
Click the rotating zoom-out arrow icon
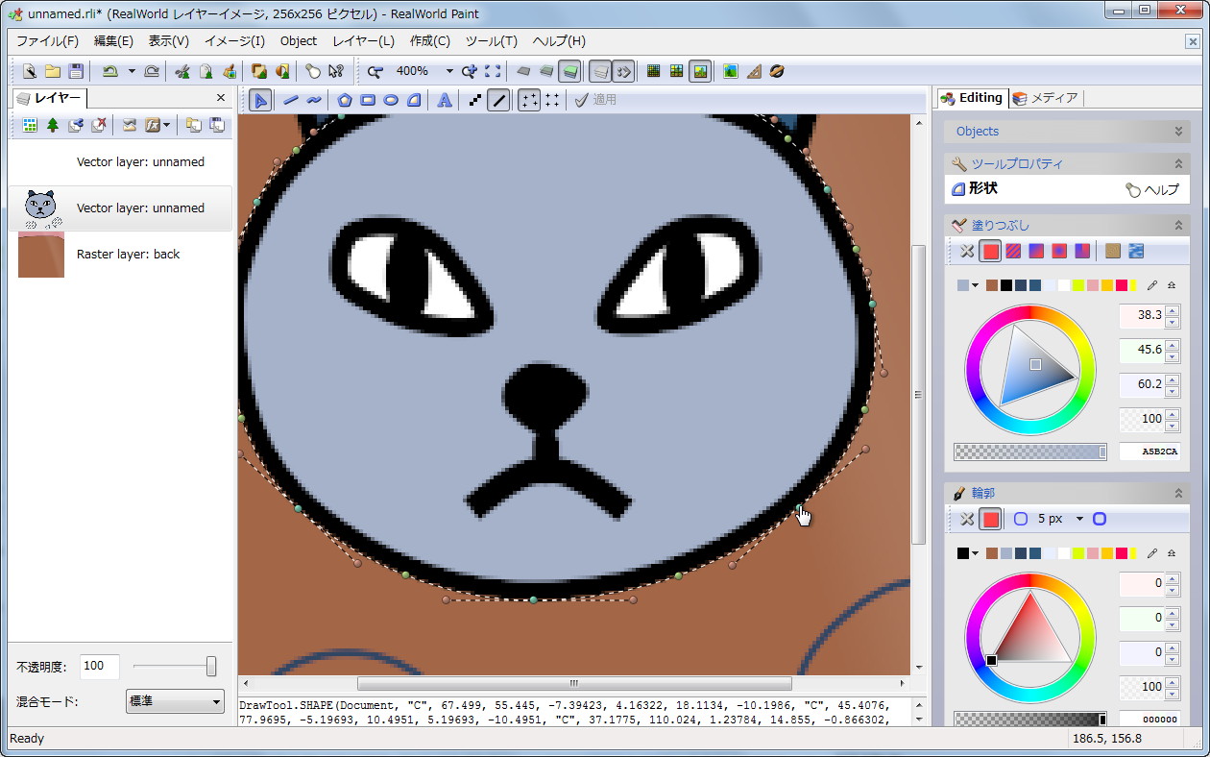pyautogui.click(x=375, y=71)
